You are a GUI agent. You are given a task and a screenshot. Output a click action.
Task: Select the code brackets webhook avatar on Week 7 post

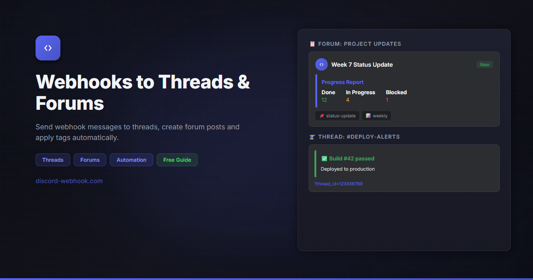322,64
